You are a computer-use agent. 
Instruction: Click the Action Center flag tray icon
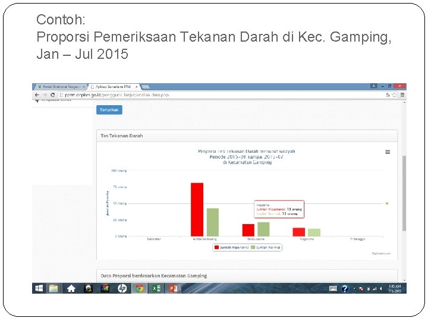click(361, 289)
